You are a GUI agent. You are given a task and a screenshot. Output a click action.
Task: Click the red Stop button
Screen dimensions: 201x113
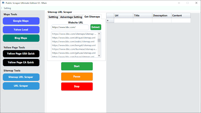click(77, 86)
